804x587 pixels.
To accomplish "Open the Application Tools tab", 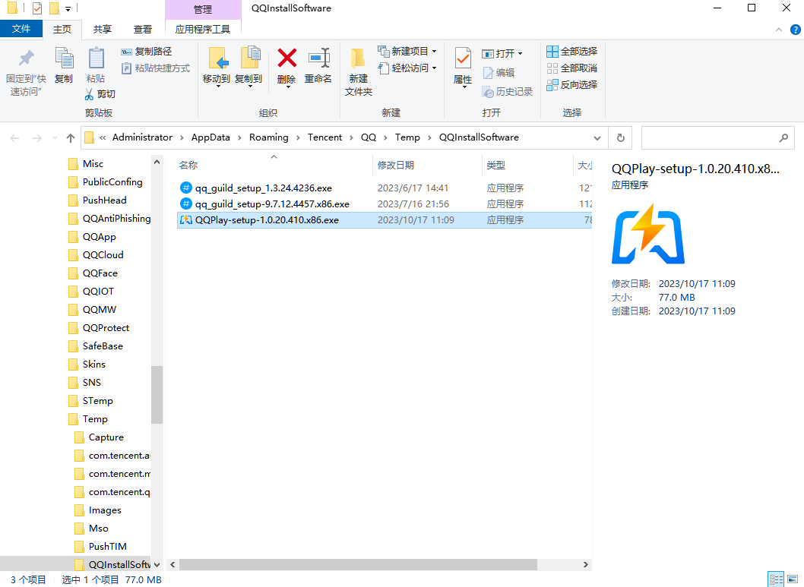I will coord(203,29).
